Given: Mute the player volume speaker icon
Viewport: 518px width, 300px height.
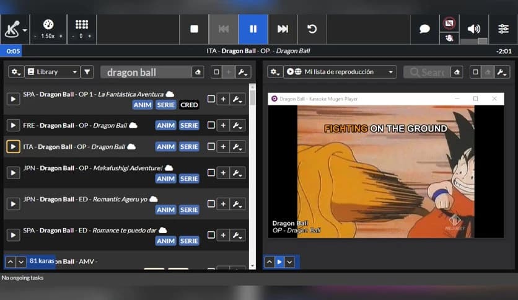Looking at the screenshot, I should [474, 29].
